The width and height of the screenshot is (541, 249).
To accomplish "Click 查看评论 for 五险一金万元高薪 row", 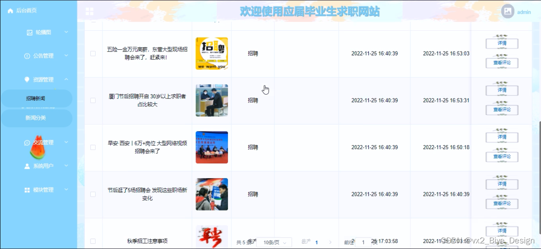I will [x=502, y=63].
